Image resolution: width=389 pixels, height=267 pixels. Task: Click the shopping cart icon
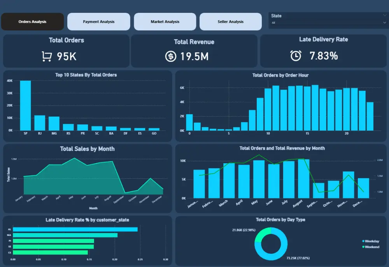click(x=47, y=56)
